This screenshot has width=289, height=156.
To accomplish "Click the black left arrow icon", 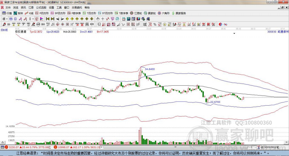I will (58, 19).
